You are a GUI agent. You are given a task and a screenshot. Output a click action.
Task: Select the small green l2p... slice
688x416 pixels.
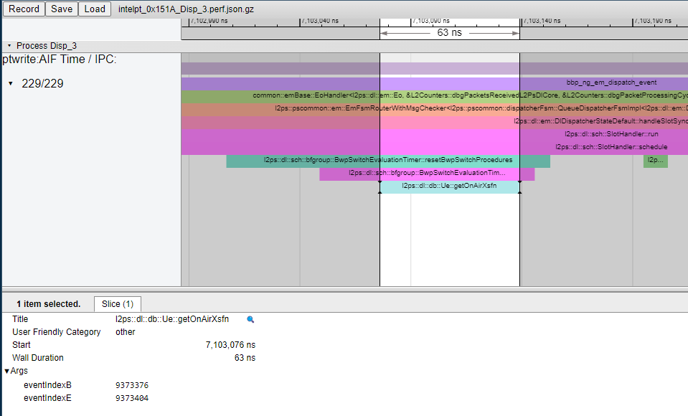[655, 161]
